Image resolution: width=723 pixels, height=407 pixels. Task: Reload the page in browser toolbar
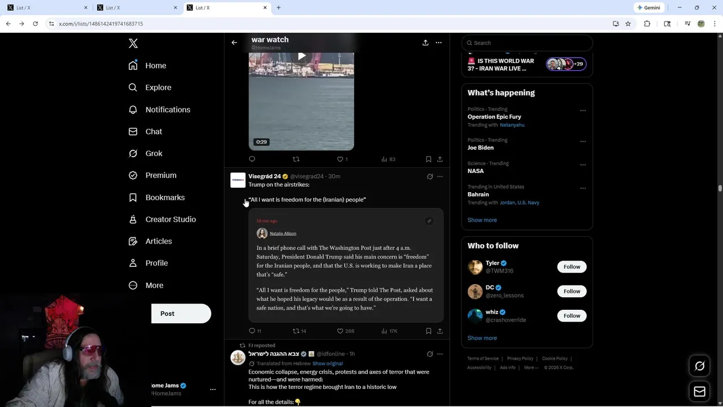(35, 24)
